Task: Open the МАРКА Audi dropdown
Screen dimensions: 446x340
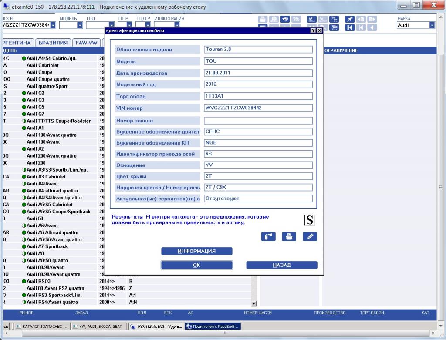Action: click(x=432, y=25)
